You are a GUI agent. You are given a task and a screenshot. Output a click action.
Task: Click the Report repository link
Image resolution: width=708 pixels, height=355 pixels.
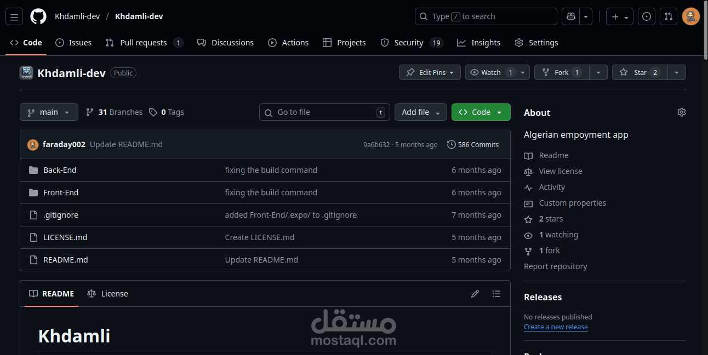(555, 266)
